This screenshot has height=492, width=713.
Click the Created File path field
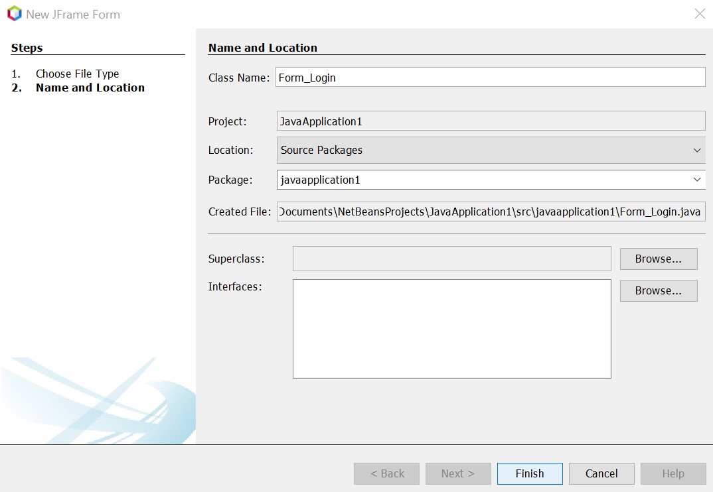point(491,212)
